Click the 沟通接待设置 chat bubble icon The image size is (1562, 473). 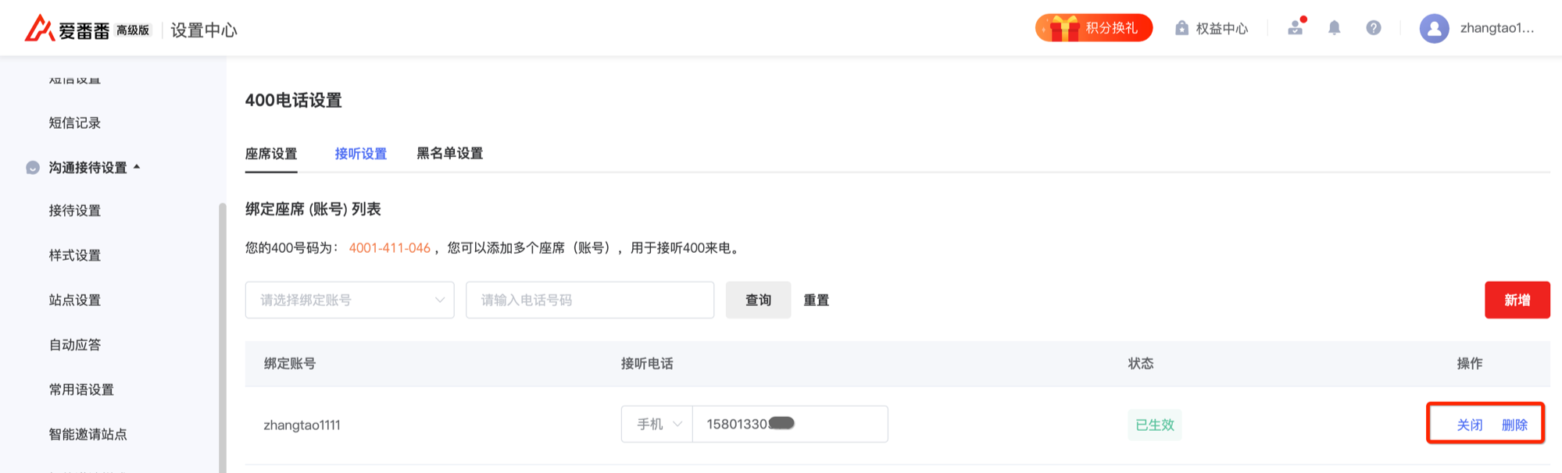point(33,168)
